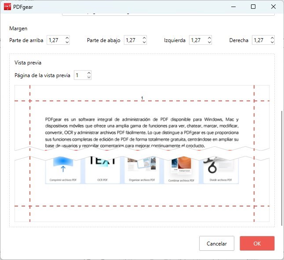This screenshot has width=284, height=260.
Task: Decrease the Derecha margin value
Action: (x=272, y=42)
